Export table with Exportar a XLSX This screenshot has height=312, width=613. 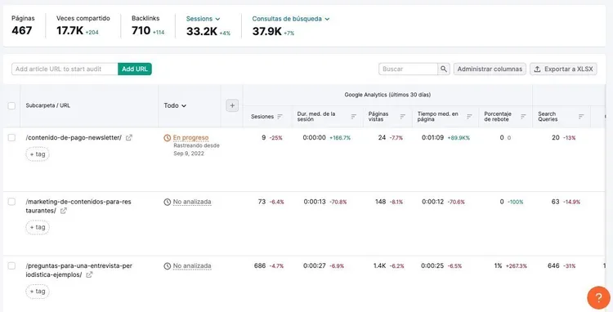click(563, 69)
